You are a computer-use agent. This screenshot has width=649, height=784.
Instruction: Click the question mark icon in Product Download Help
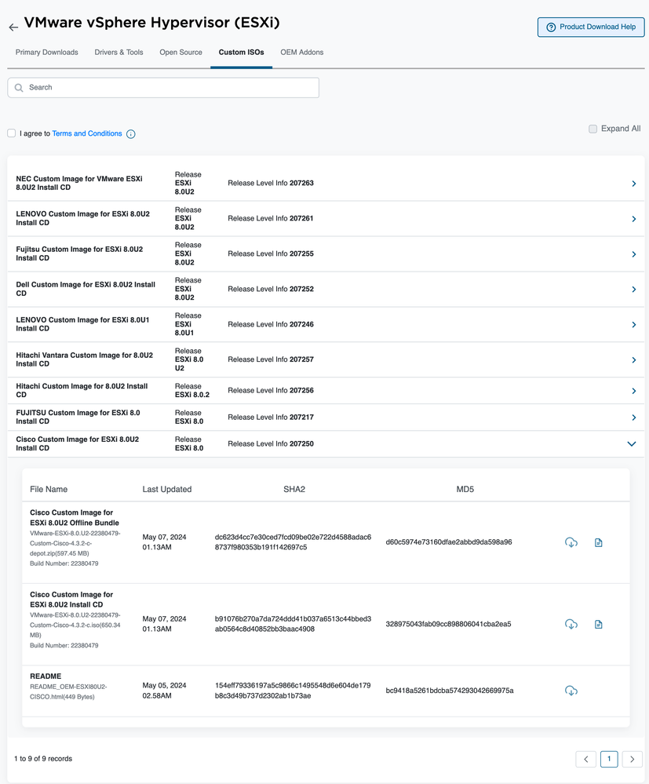tap(551, 27)
